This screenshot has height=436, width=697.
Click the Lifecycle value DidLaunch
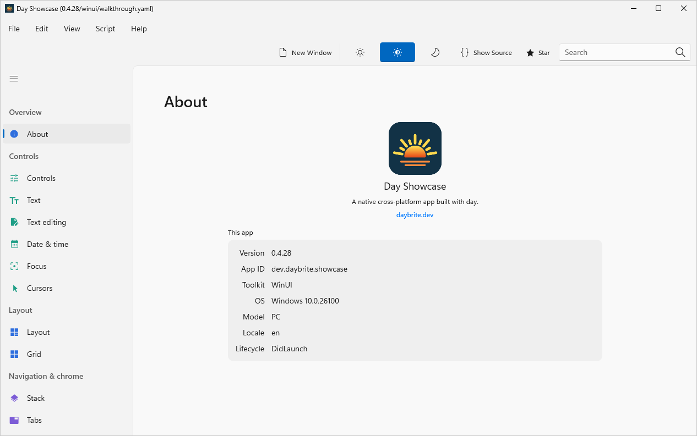290,349
